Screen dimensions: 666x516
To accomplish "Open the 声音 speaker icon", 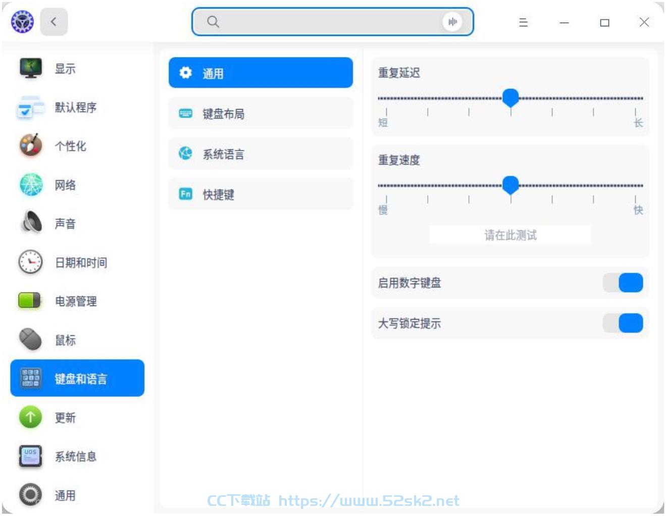I will pyautogui.click(x=31, y=223).
